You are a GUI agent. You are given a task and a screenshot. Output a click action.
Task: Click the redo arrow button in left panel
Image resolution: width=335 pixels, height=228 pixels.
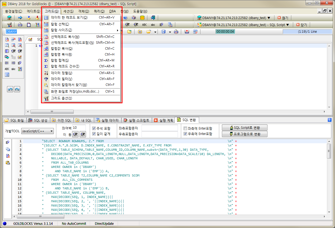[17, 89]
